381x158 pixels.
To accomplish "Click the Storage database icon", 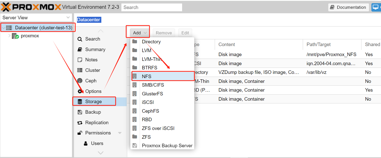I will [x=80, y=102].
